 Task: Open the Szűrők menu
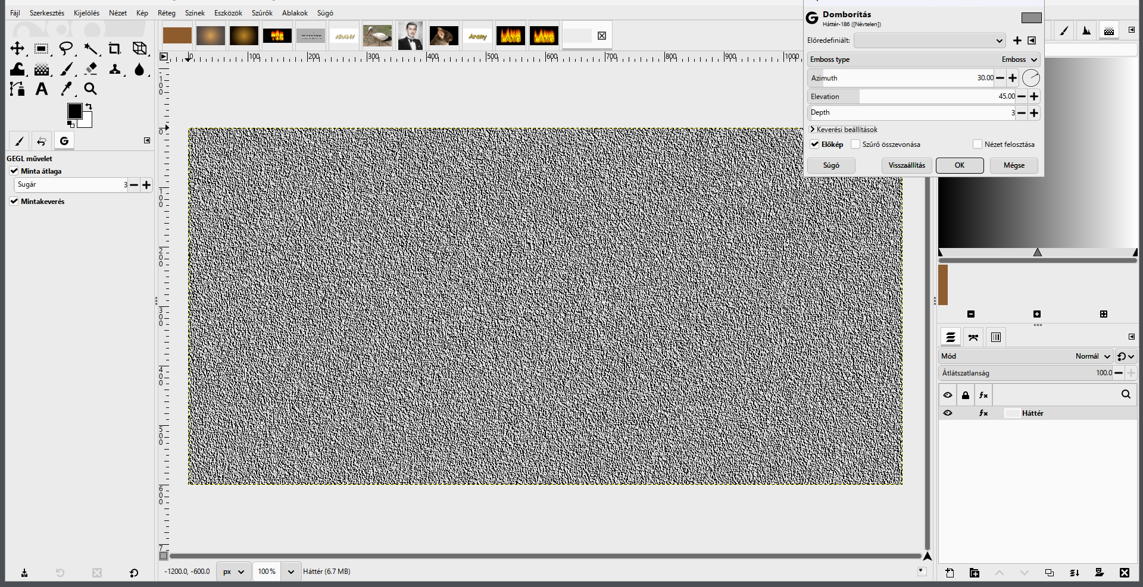(262, 12)
